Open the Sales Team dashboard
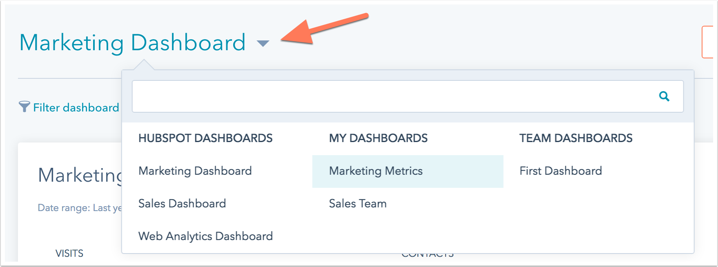The width and height of the screenshot is (718, 267). 358,204
